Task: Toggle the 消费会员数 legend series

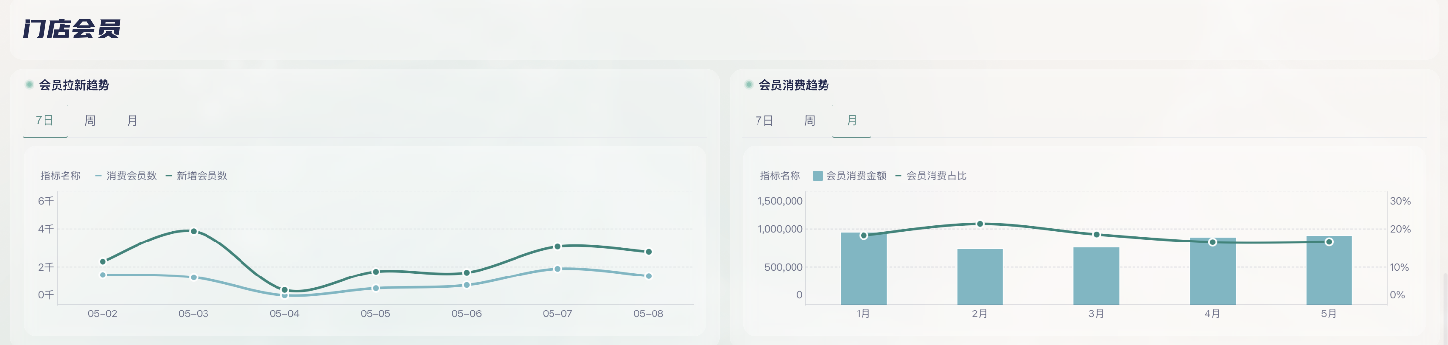Action: click(126, 176)
